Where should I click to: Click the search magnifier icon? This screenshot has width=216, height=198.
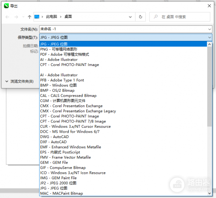pyautogui.click(x=156, y=17)
